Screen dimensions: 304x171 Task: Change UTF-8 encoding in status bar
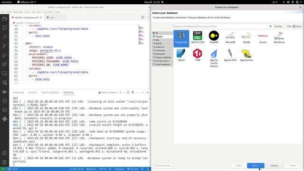pos(102,169)
